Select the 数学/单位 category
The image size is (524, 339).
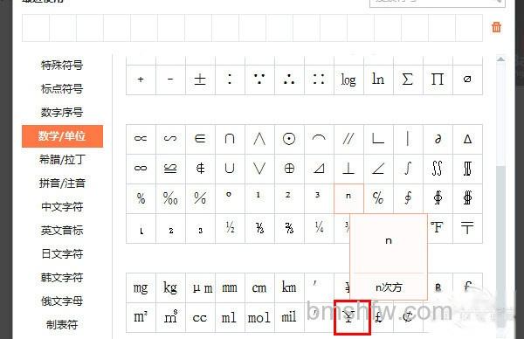(62, 136)
